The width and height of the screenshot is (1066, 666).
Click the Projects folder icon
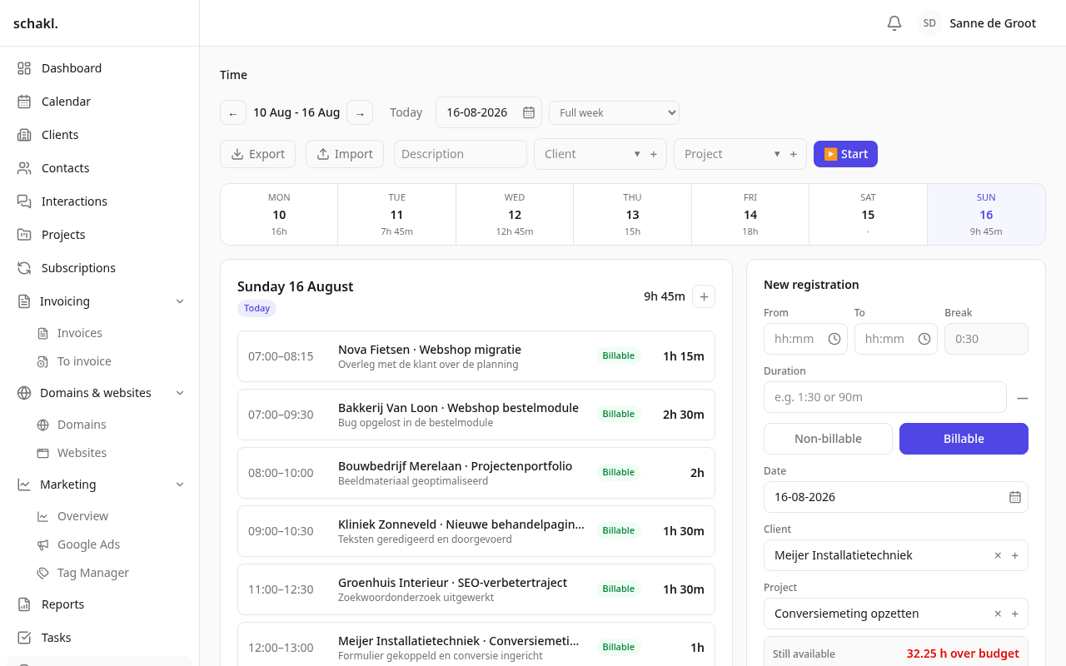24,235
